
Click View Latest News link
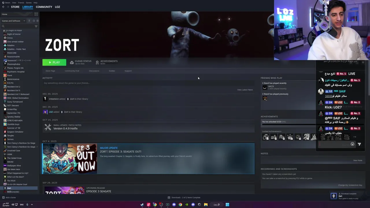point(245,90)
